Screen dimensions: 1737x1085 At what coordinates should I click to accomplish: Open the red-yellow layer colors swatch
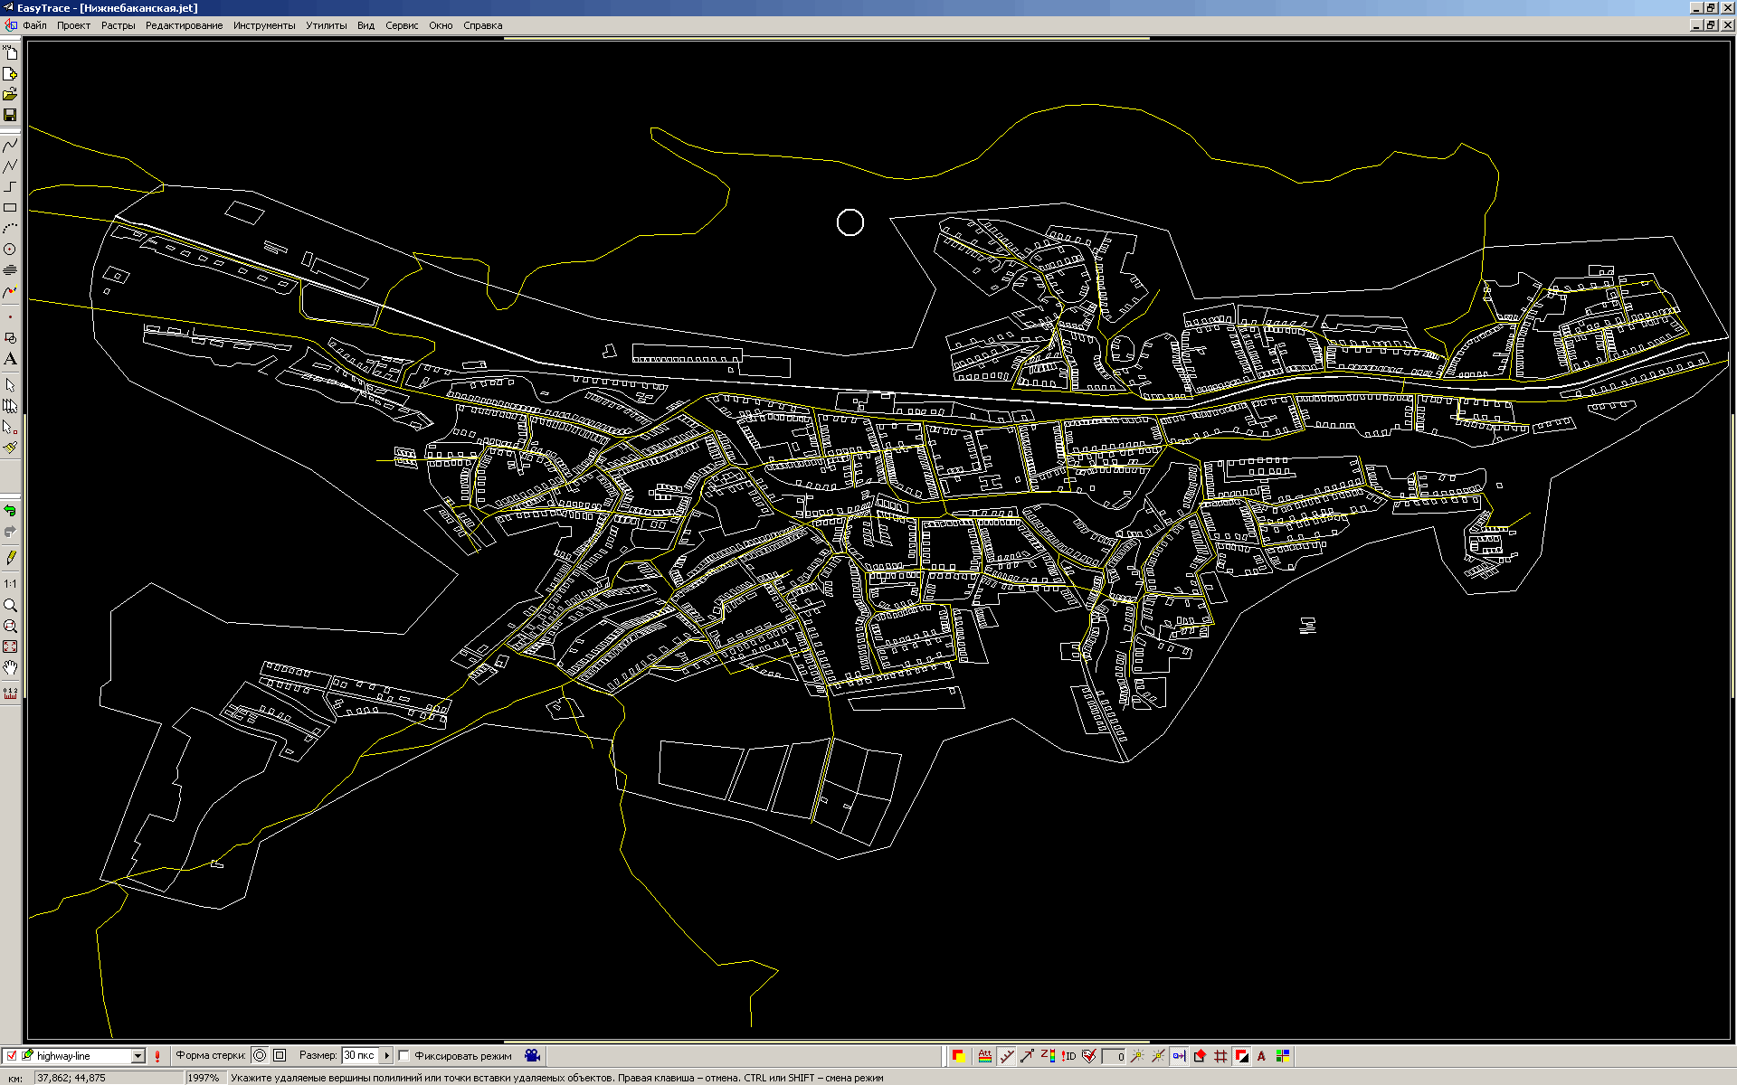pos(959,1055)
